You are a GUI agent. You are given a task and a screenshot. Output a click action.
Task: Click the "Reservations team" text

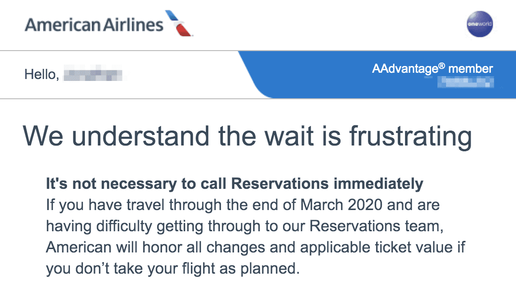pos(377,226)
